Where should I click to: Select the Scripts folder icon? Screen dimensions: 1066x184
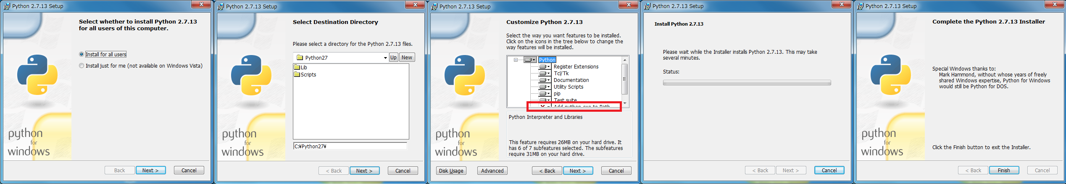tap(297, 74)
